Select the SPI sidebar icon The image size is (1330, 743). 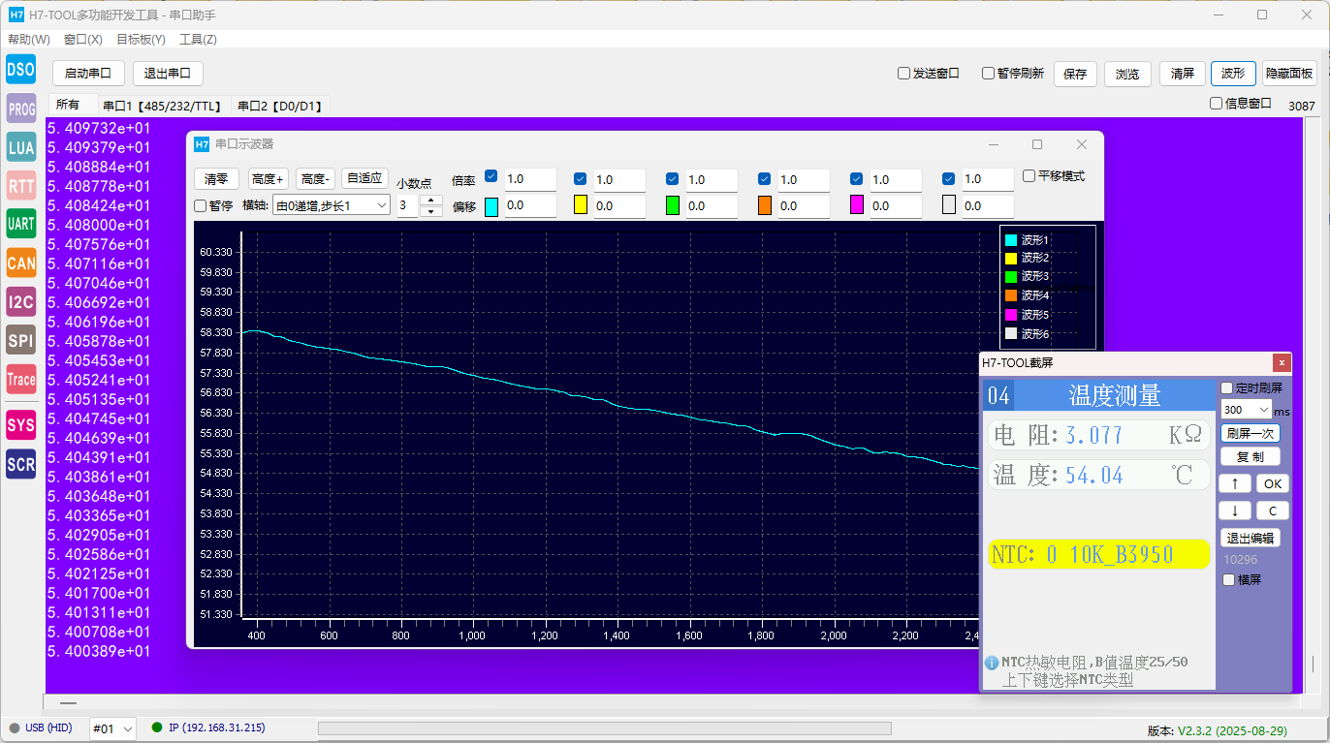tap(21, 340)
